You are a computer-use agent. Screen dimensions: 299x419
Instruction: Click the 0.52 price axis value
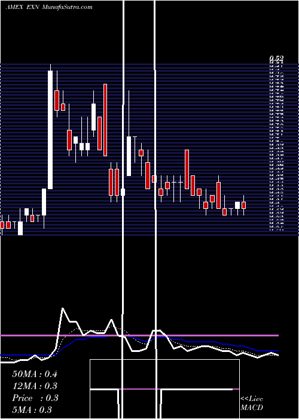tap(276, 58)
